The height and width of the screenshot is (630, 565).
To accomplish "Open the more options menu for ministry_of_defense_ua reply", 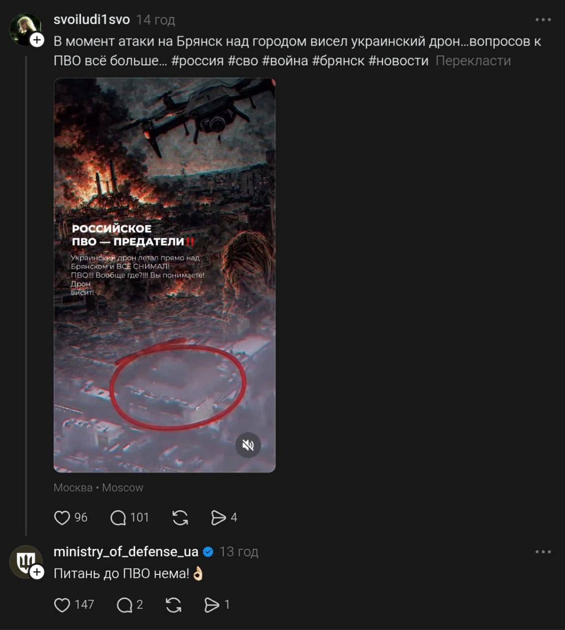I will click(543, 552).
